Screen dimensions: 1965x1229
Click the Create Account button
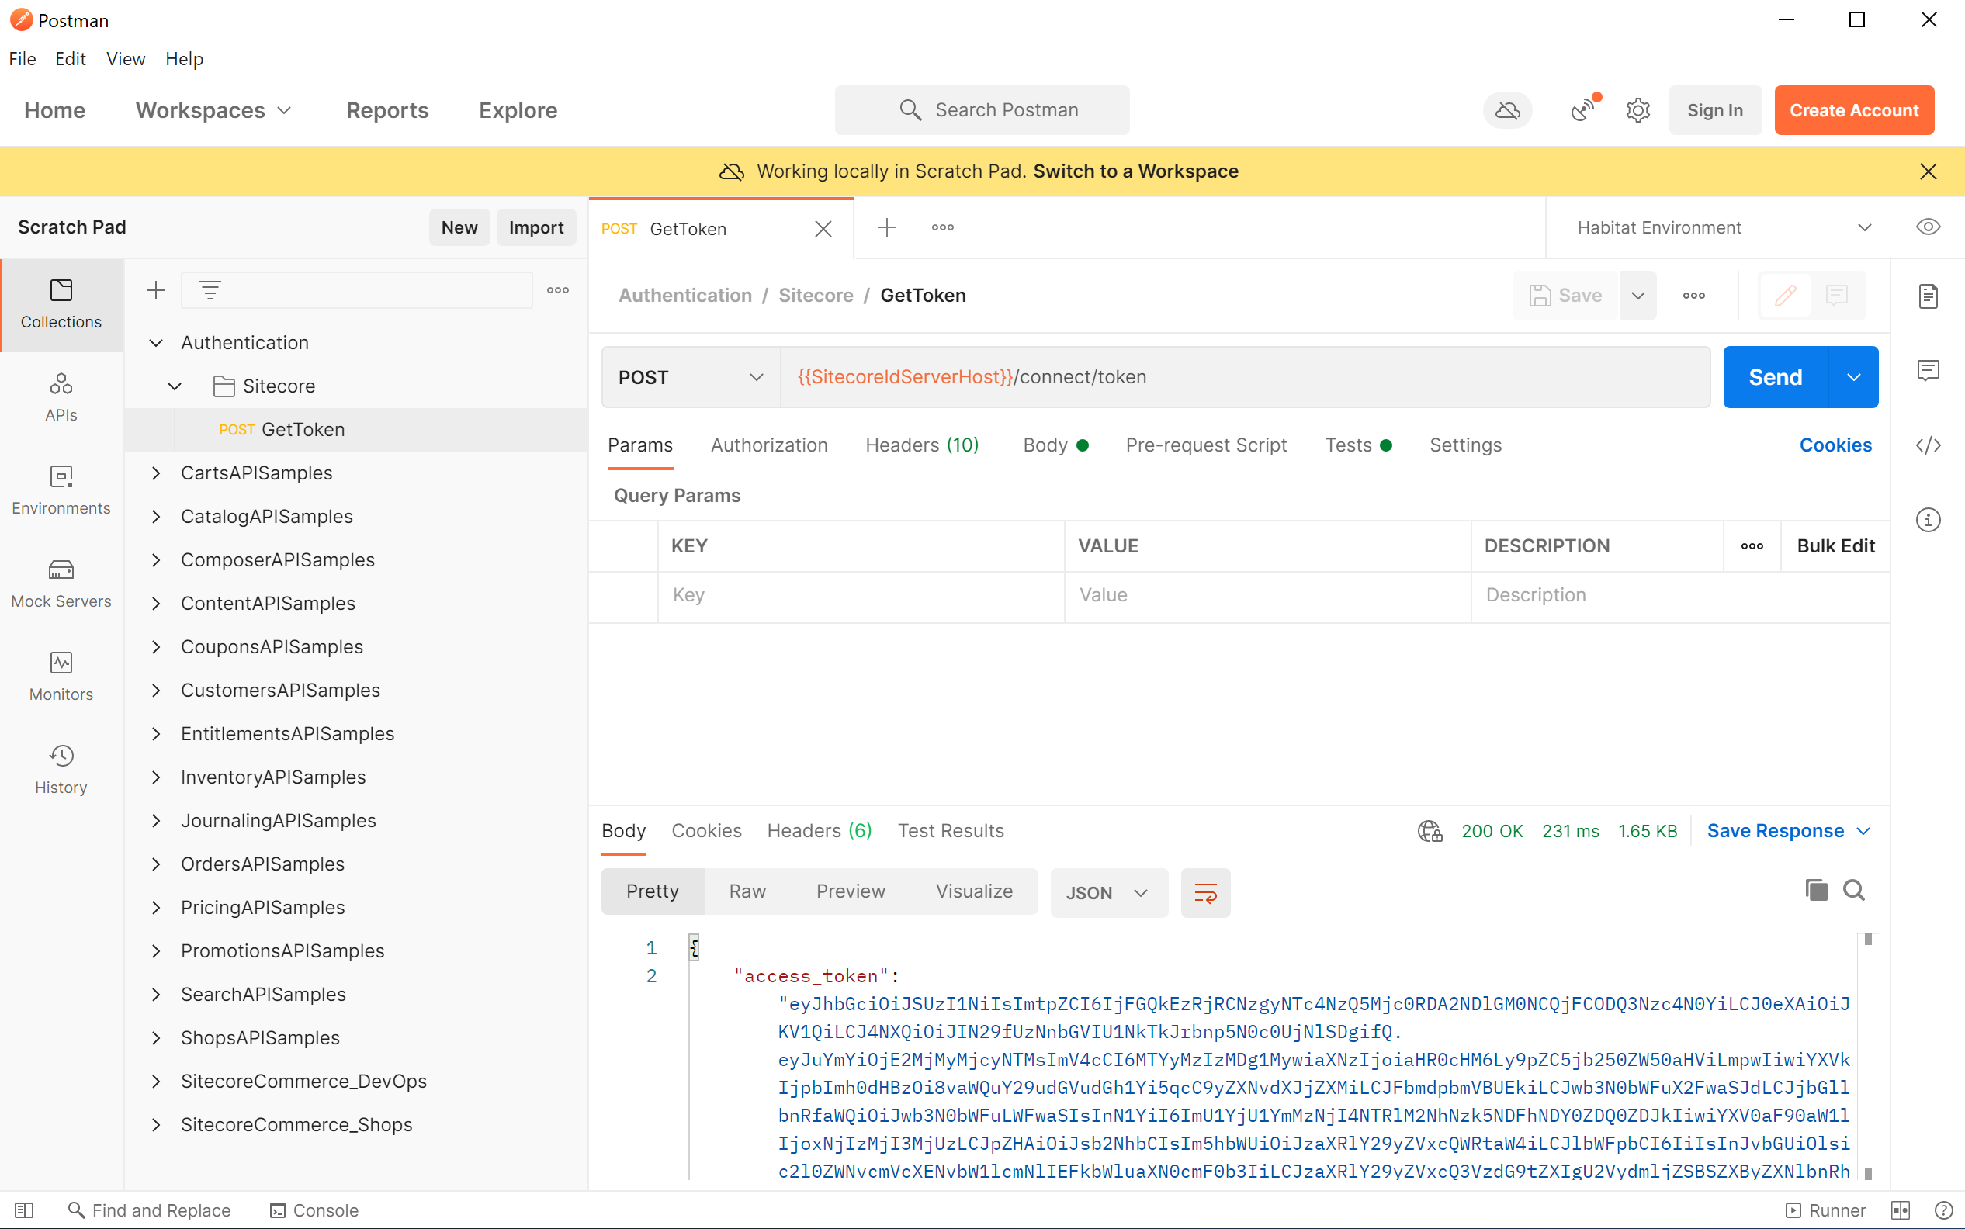click(1853, 109)
